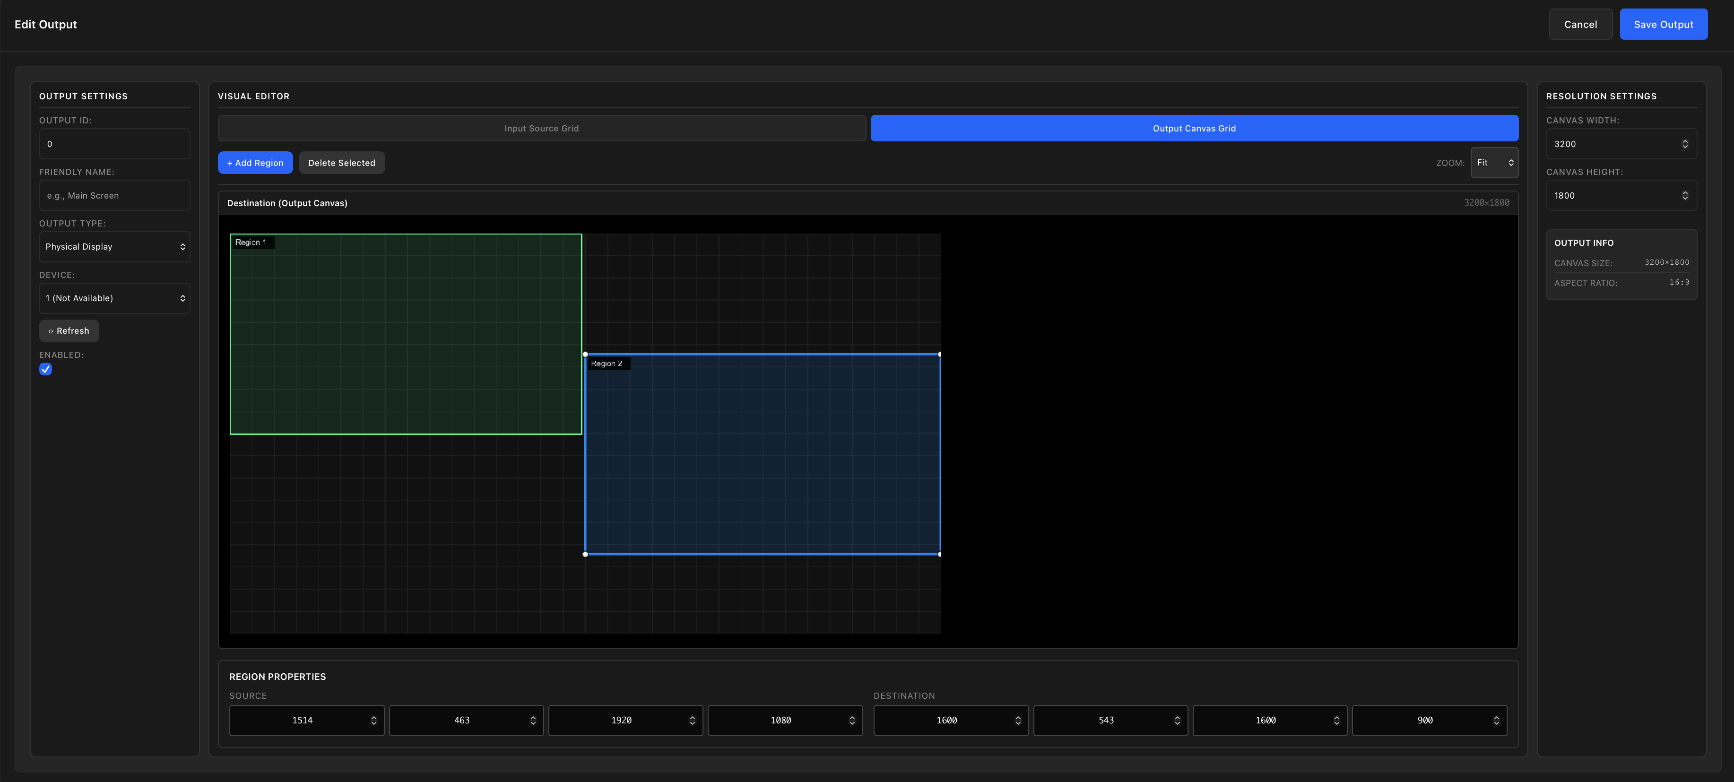
Task: Toggle Region 2 selection on the canvas
Action: click(x=761, y=454)
